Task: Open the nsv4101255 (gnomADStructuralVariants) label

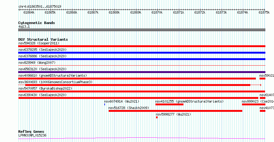Action: 190,101
